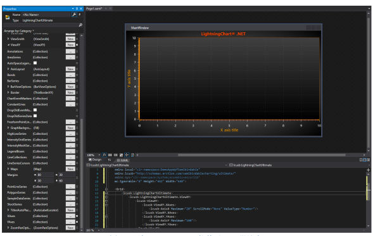Open the XAxes collection editor button
The image size is (373, 236).
pos(70,216)
